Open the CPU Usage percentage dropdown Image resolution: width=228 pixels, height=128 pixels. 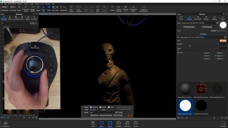[13, 7]
